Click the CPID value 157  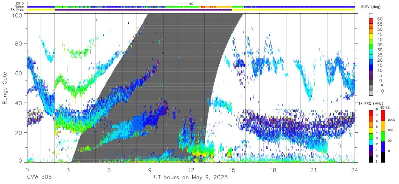click(191, 3)
